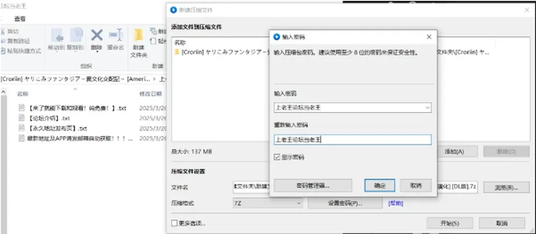Click the 开始(S) start button

449,223
